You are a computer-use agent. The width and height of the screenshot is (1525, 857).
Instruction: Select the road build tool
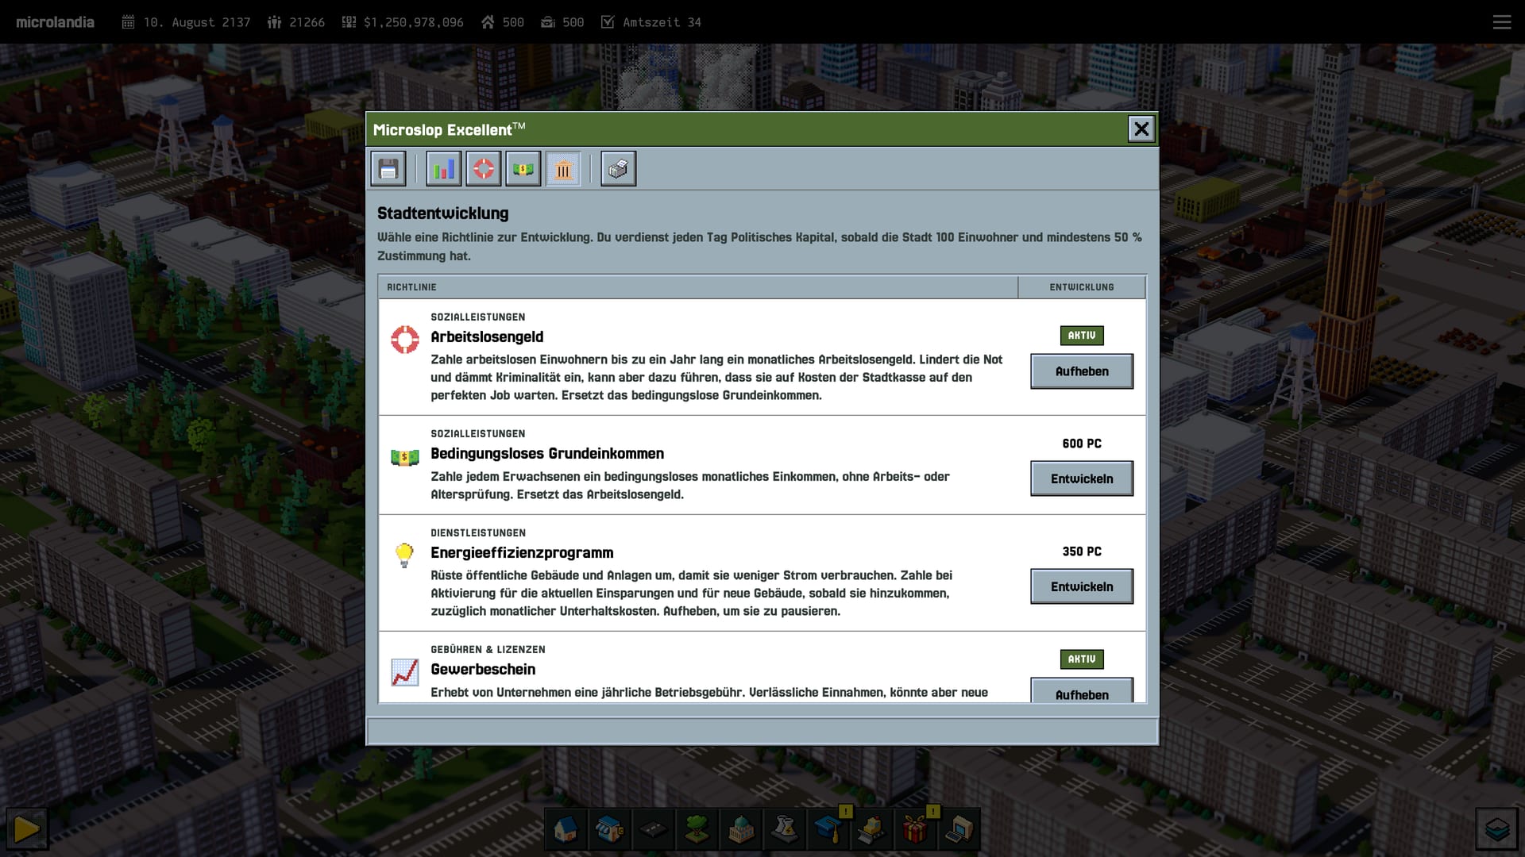coord(653,830)
